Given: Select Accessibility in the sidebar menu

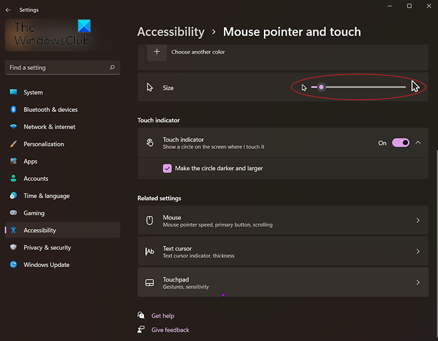Looking at the screenshot, I should pyautogui.click(x=40, y=230).
